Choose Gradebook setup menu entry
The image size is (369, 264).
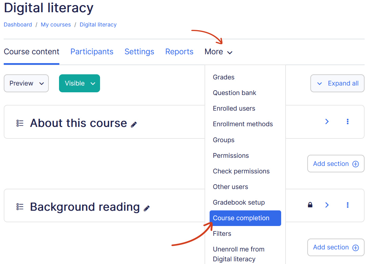pos(239,203)
